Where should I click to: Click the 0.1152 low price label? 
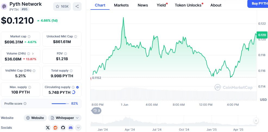tap(96, 78)
